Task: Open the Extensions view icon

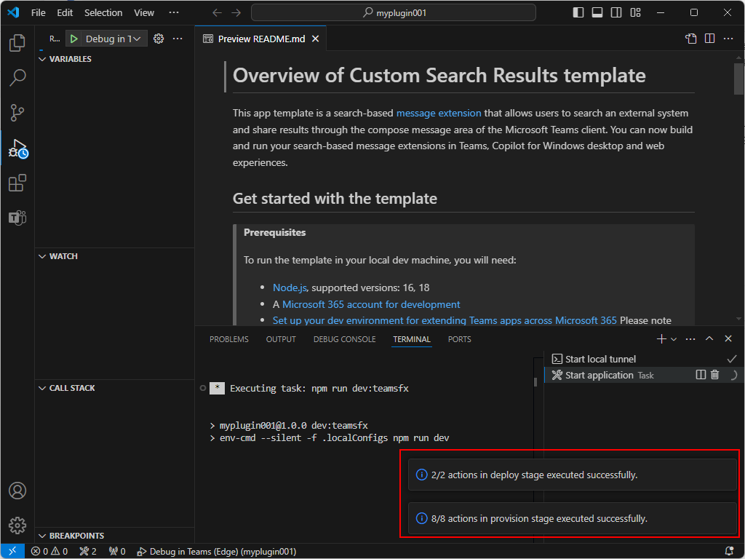Action: [17, 183]
